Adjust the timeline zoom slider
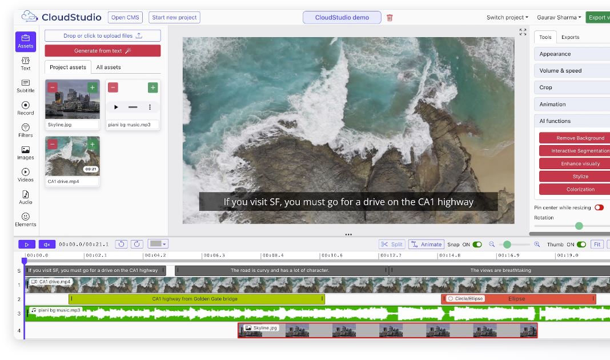Screen dimensions: 610x360 507,245
